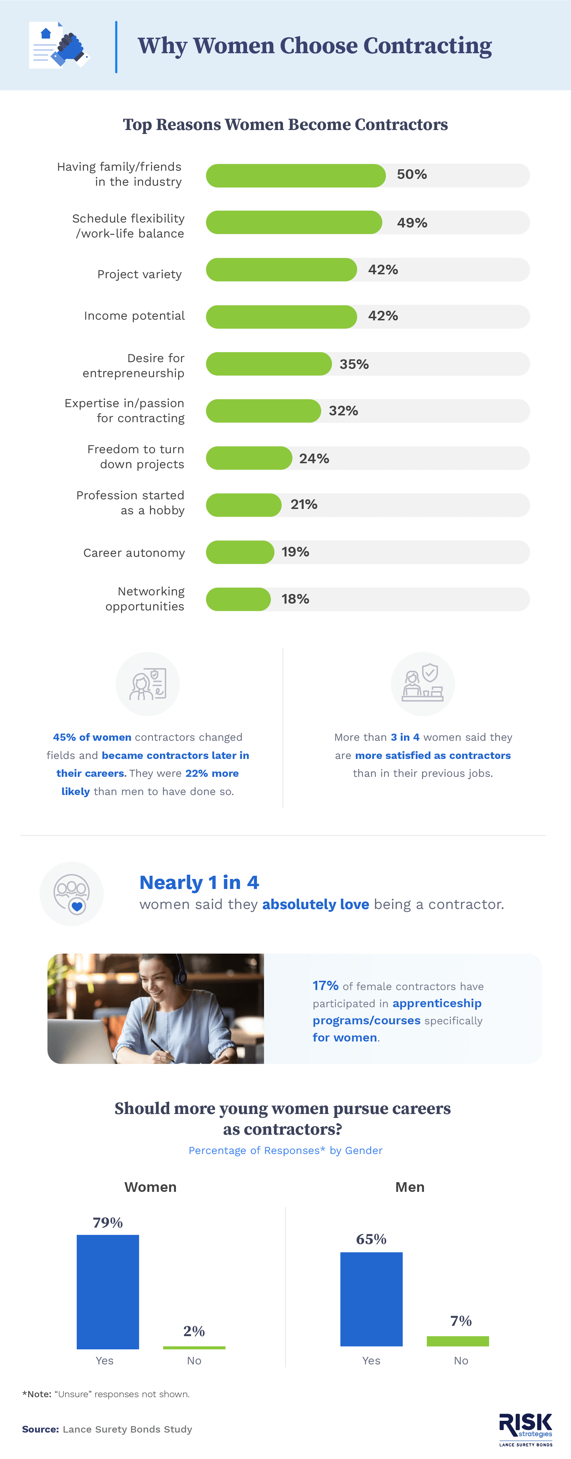The height and width of the screenshot is (1459, 571).
Task: Click the 'Why Women Choose Contracting' title
Action: point(315,46)
